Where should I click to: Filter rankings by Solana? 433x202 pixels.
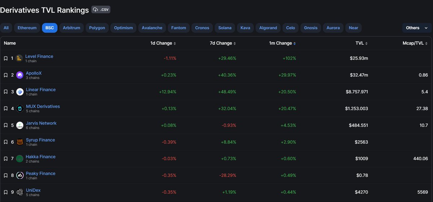pyautogui.click(x=225, y=28)
